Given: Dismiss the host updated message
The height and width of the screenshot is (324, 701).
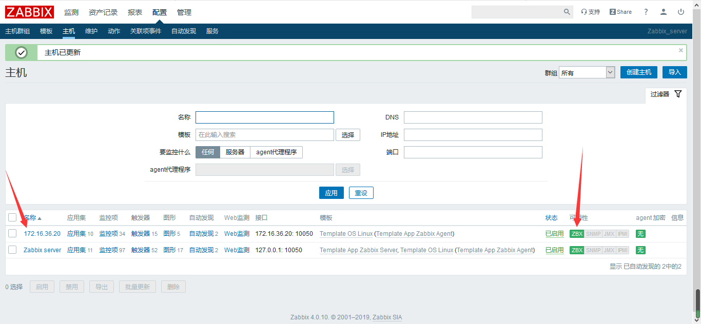Looking at the screenshot, I should coord(681,50).
